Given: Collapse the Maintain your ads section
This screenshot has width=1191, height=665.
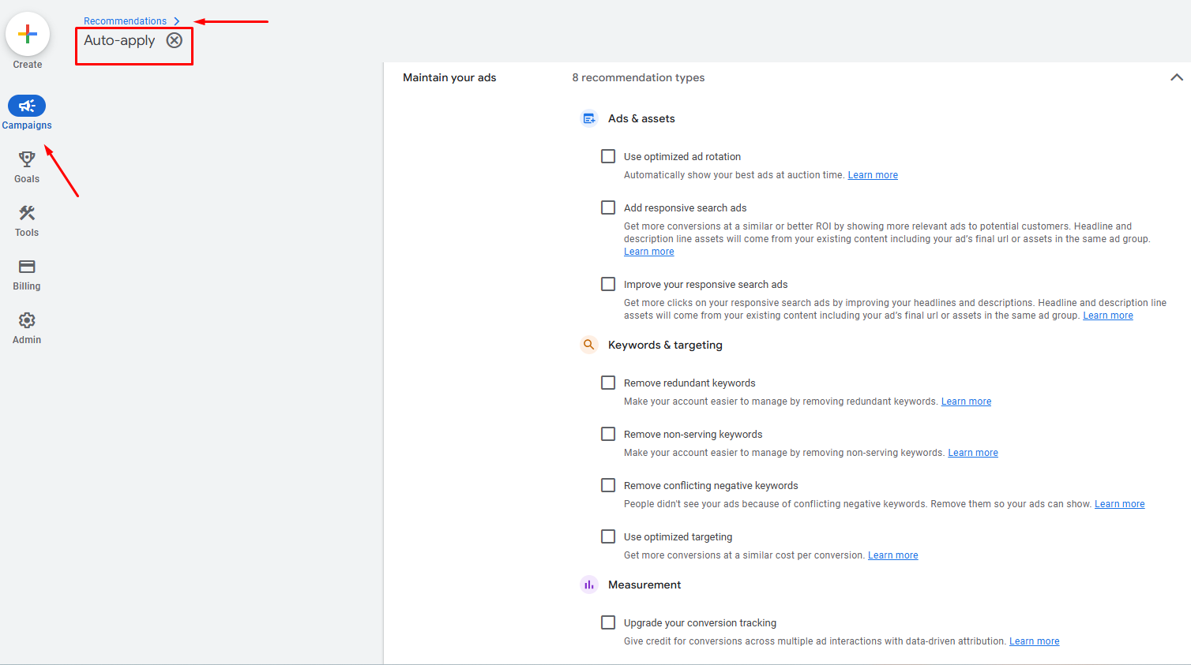Looking at the screenshot, I should coord(1176,77).
